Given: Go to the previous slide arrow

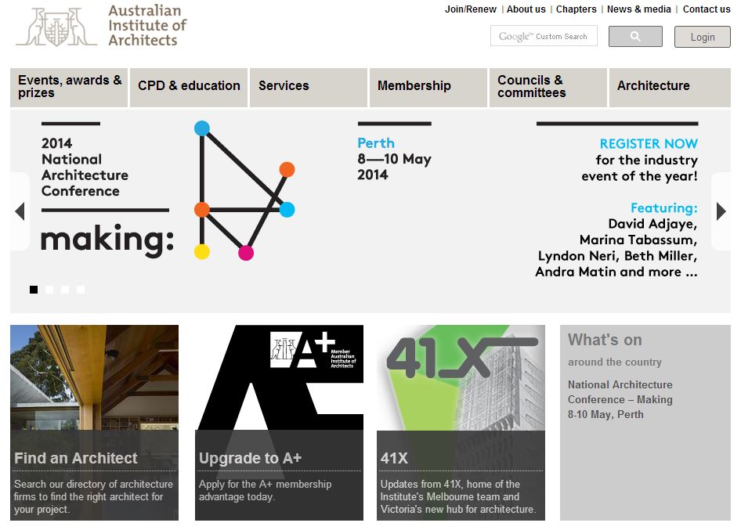Looking at the screenshot, I should pyautogui.click(x=20, y=211).
